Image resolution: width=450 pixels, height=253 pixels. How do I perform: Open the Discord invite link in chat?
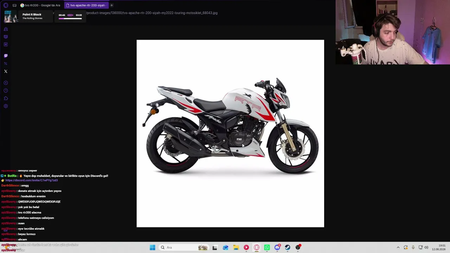(32, 180)
